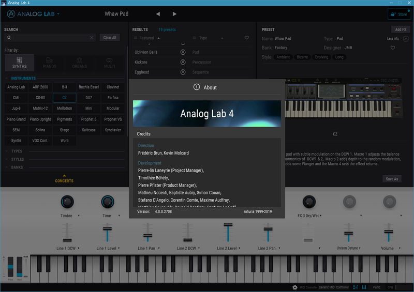Go to the next preset arrow
This screenshot has width=414, height=292.
[x=174, y=14]
